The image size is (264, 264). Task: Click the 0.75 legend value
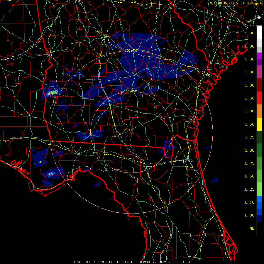pyautogui.click(x=250, y=163)
